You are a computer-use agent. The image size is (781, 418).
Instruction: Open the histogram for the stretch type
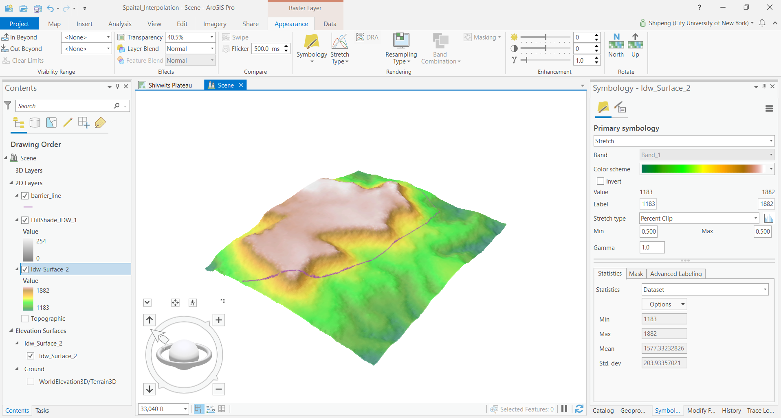tap(768, 219)
